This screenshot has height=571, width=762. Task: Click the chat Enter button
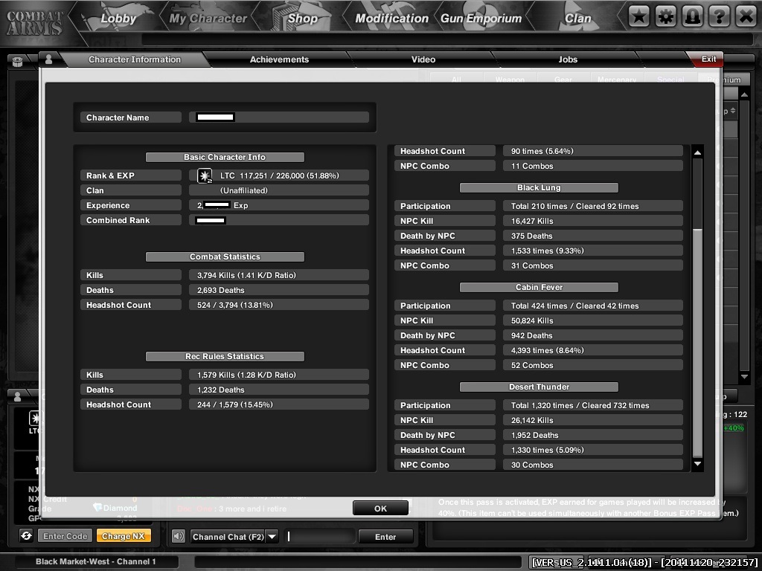[x=385, y=537]
